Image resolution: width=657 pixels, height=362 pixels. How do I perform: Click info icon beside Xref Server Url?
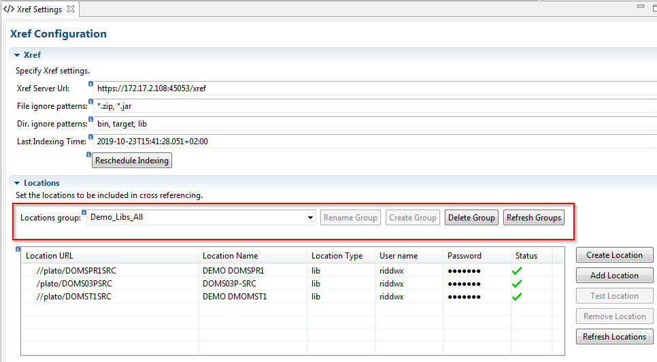90,84
